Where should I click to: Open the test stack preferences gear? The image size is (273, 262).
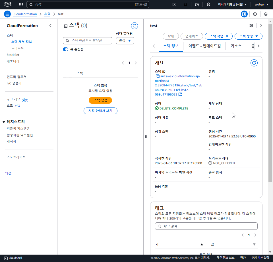coord(251,26)
